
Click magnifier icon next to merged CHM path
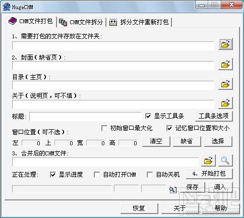(225, 160)
